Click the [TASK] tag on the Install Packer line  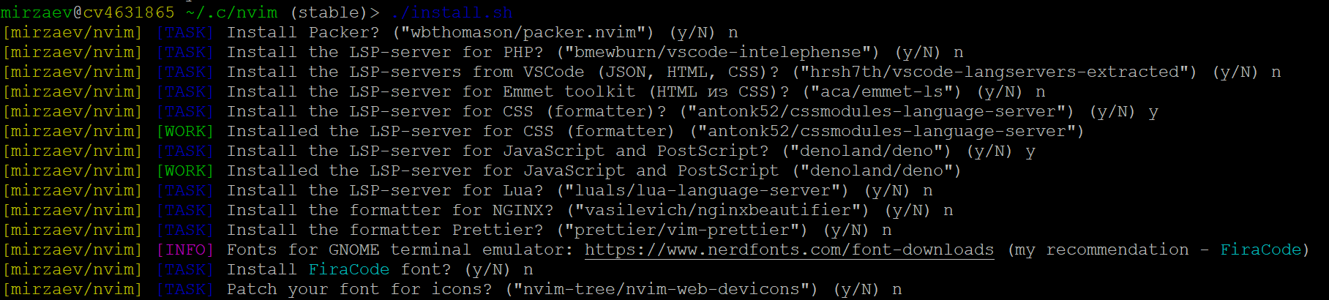185,33
